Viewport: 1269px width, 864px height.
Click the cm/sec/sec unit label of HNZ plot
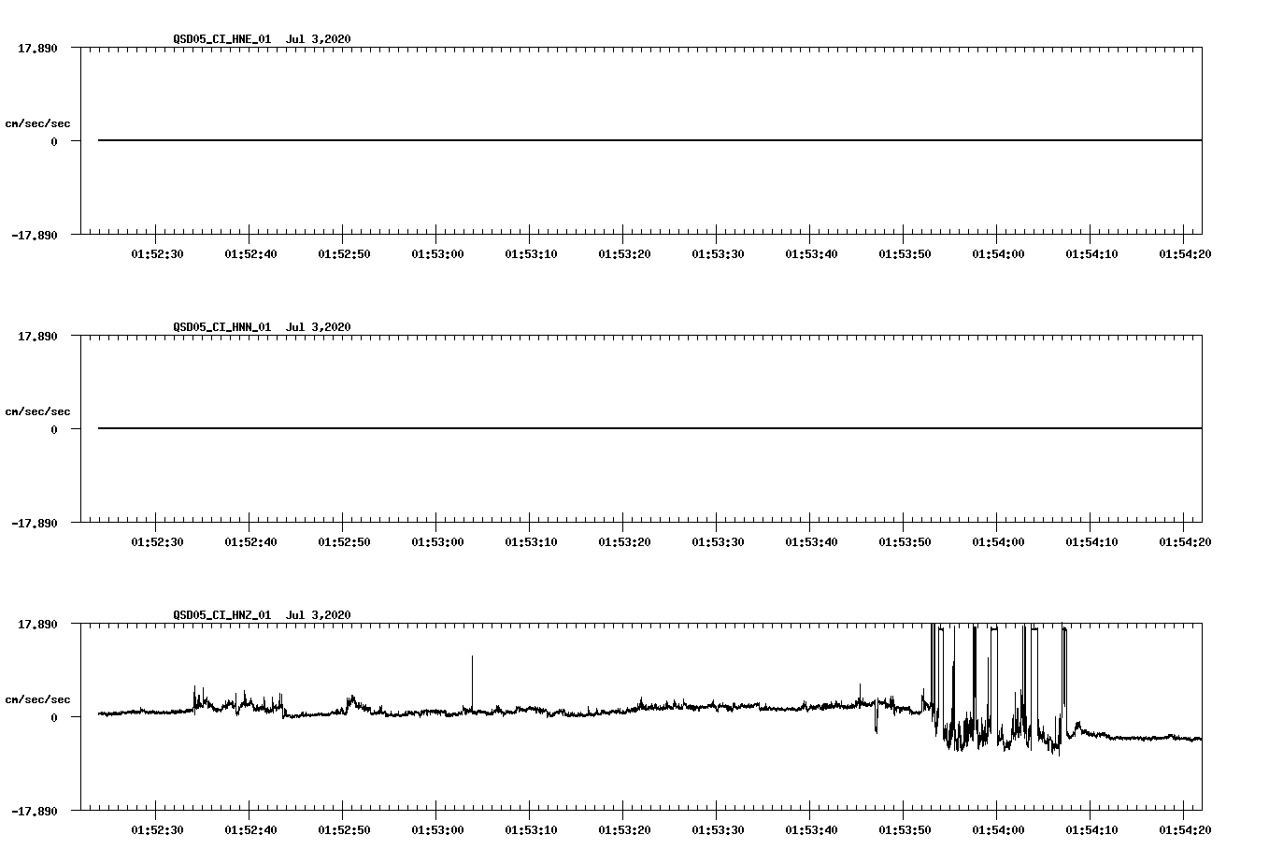tap(37, 699)
